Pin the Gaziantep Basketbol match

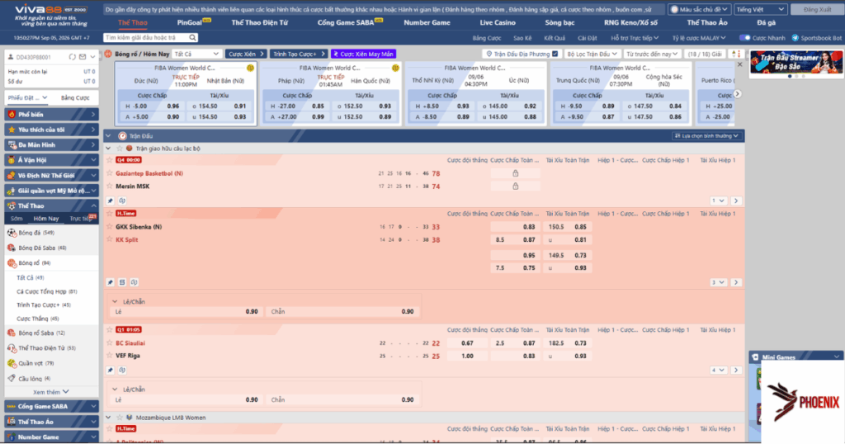pos(111,201)
